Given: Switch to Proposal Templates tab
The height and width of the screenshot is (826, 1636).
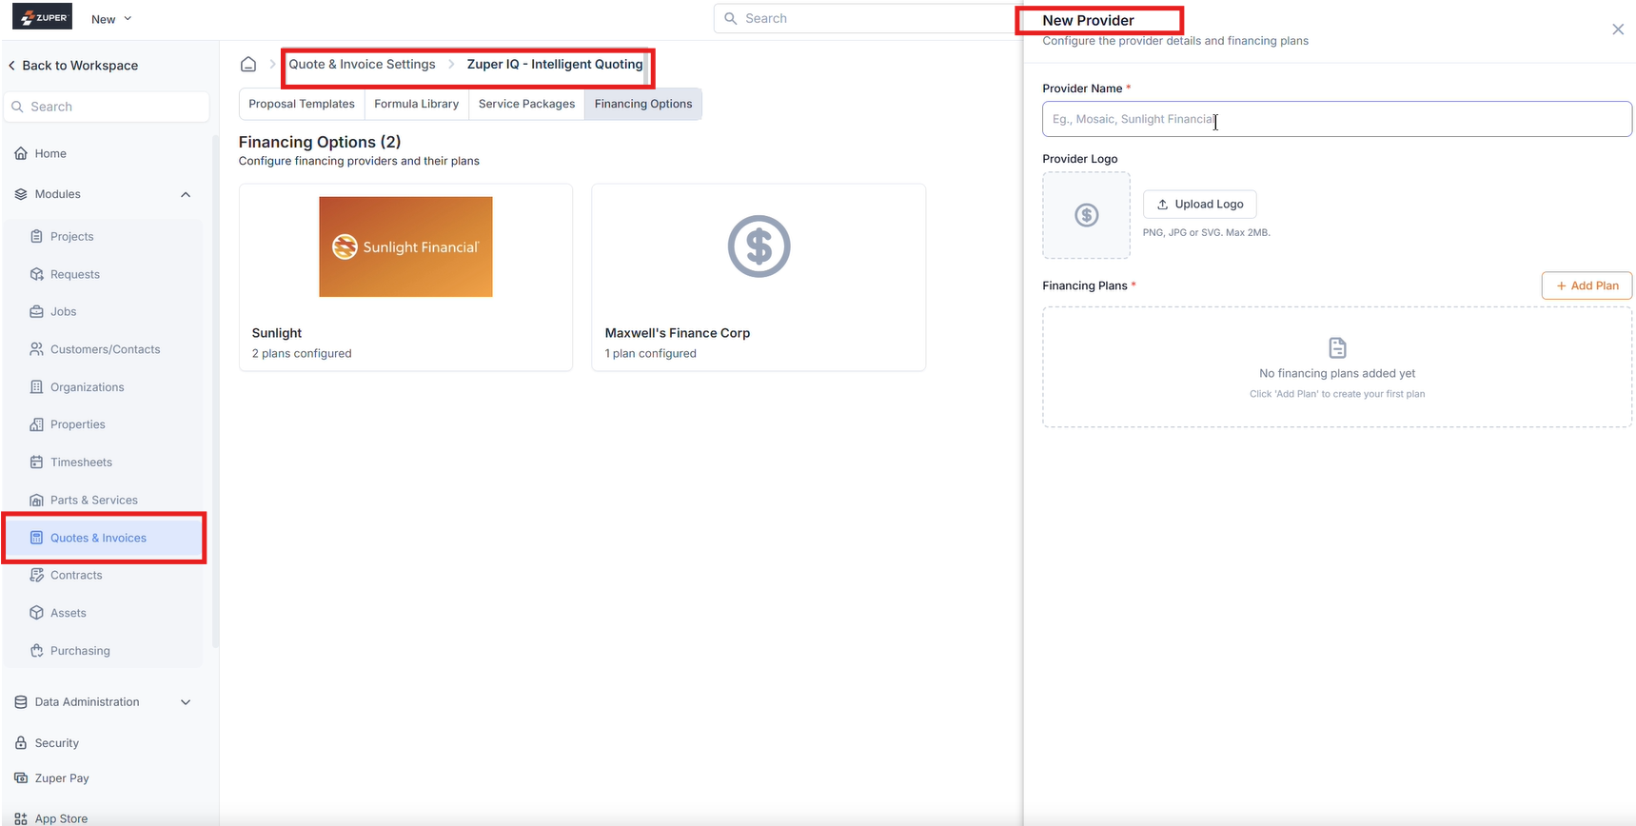Looking at the screenshot, I should coord(302,104).
